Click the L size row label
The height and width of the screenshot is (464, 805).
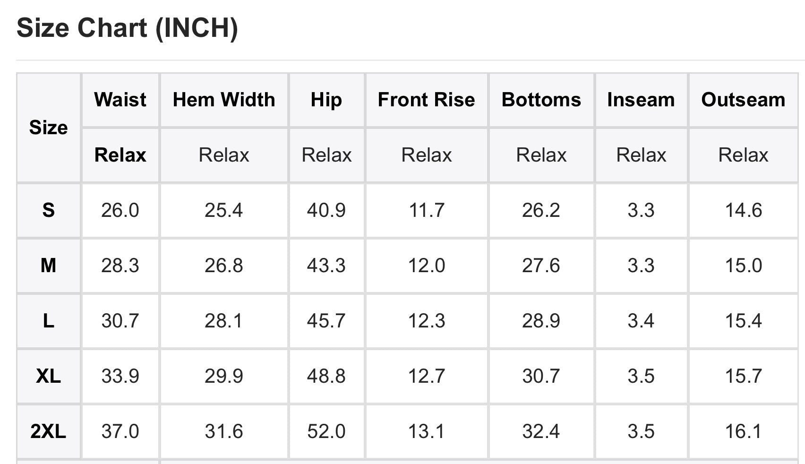tap(48, 321)
